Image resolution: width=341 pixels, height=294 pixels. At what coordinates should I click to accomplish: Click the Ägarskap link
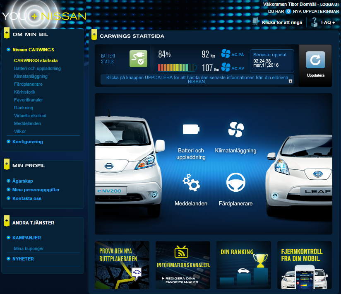pos(23,181)
